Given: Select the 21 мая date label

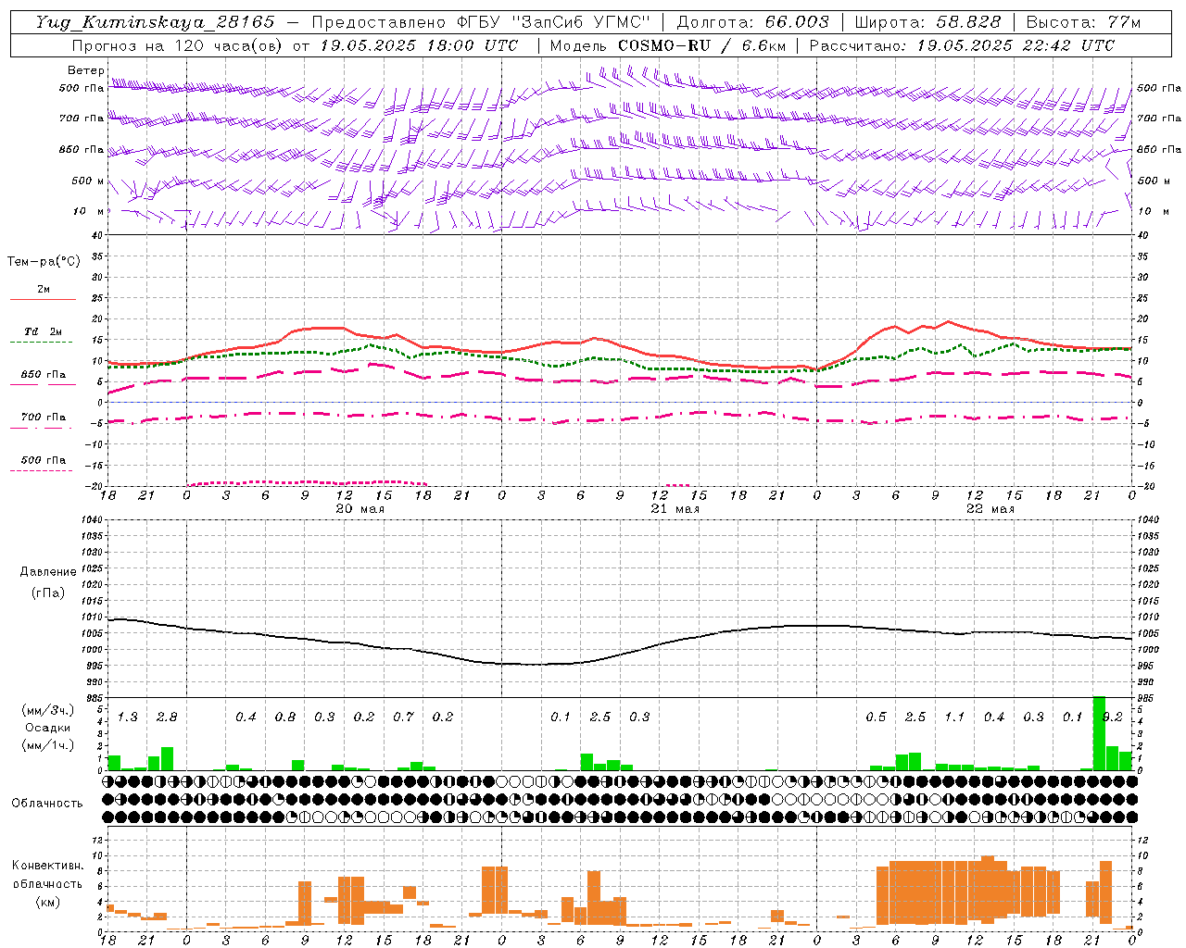Looking at the screenshot, I should 675,509.
